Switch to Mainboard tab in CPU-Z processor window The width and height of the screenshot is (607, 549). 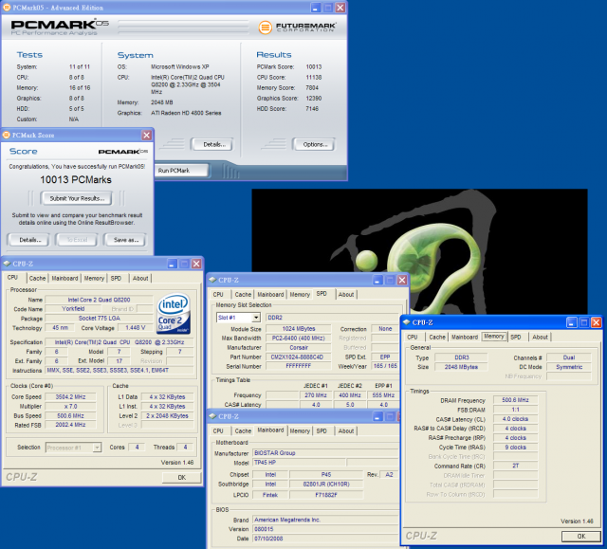64,278
